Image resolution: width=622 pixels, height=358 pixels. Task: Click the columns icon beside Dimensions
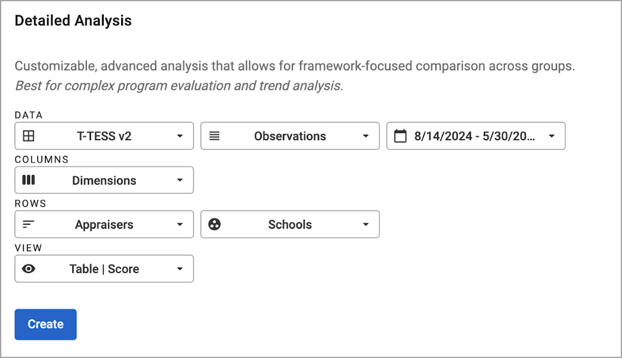(28, 180)
